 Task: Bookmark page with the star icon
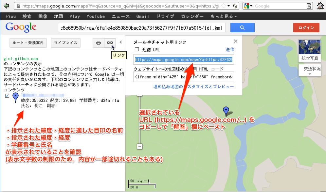tap(224, 6)
